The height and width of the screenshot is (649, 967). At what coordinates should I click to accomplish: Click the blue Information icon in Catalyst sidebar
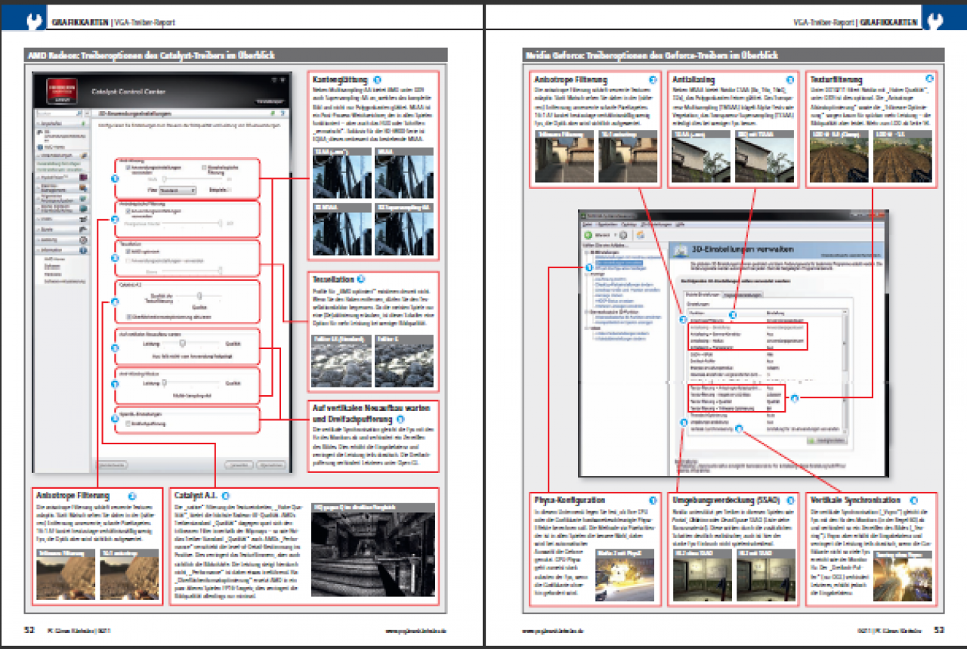coord(83,250)
